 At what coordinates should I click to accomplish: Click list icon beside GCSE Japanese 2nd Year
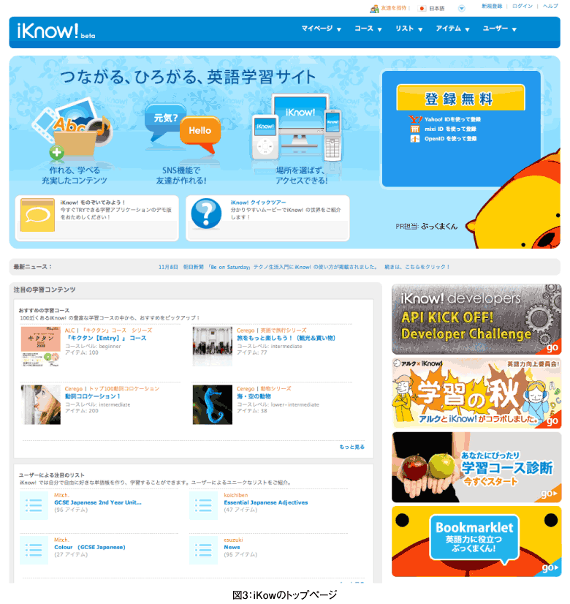tap(34, 505)
